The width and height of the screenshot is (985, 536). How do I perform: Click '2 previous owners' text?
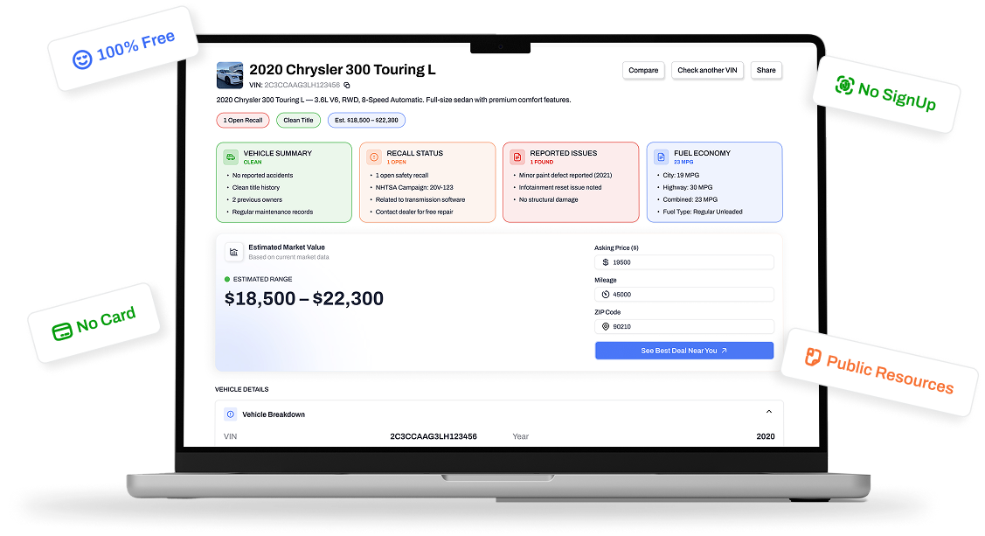tap(257, 200)
